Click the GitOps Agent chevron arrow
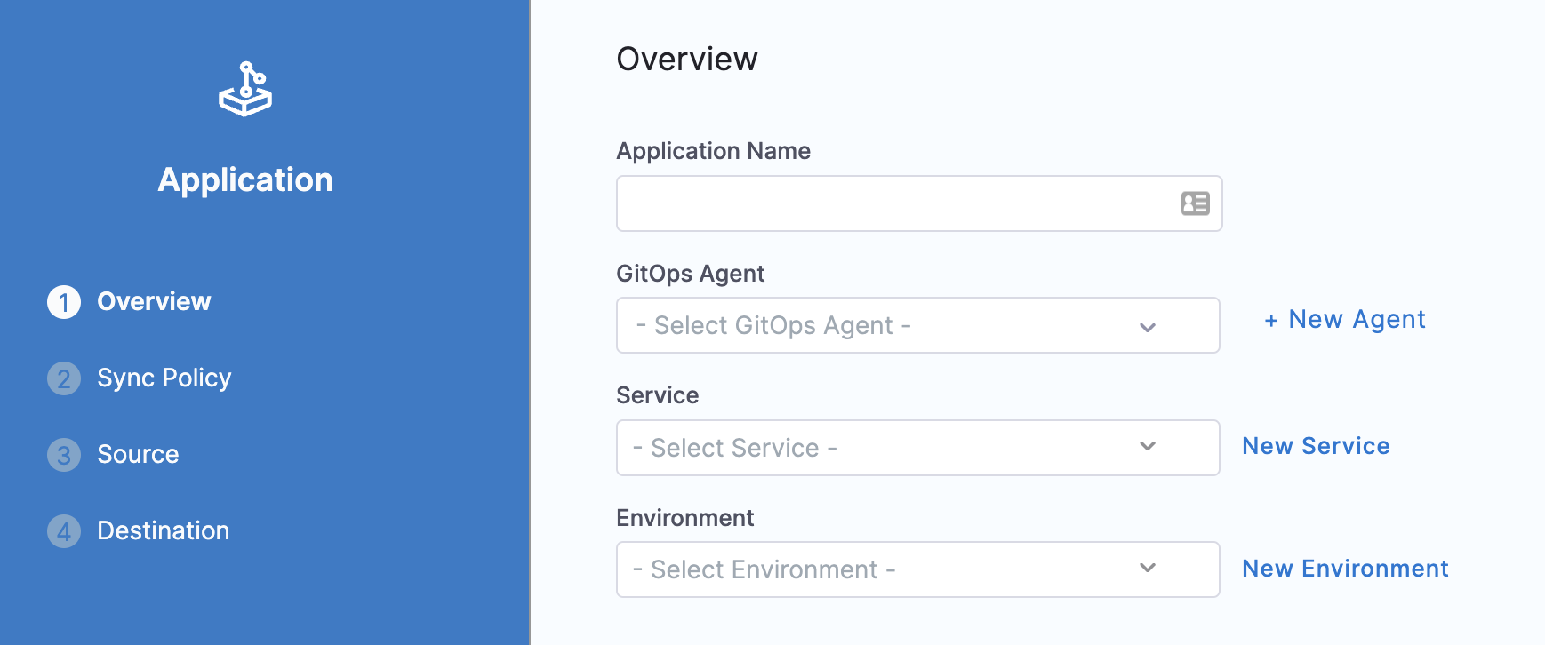 [1148, 327]
